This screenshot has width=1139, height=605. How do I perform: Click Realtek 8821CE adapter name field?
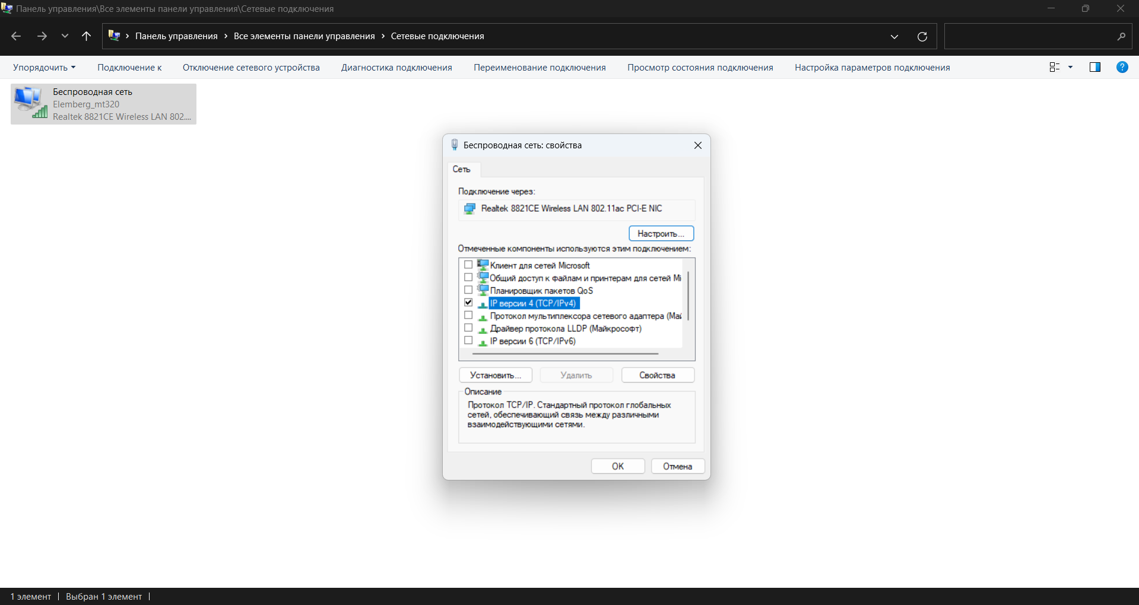[x=576, y=209]
